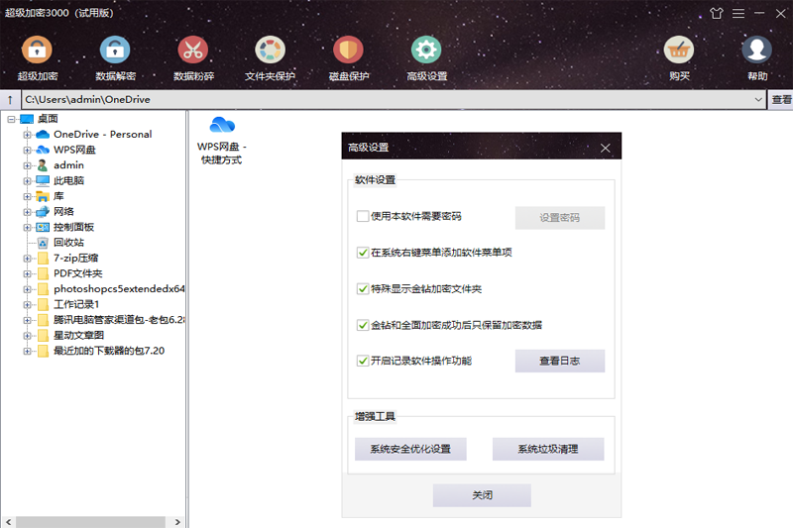The height and width of the screenshot is (528, 793).
Task: Click the 查看 button beside address bar
Action: [x=781, y=99]
